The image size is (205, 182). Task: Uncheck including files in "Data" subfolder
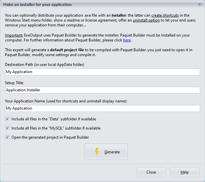click(x=7, y=119)
